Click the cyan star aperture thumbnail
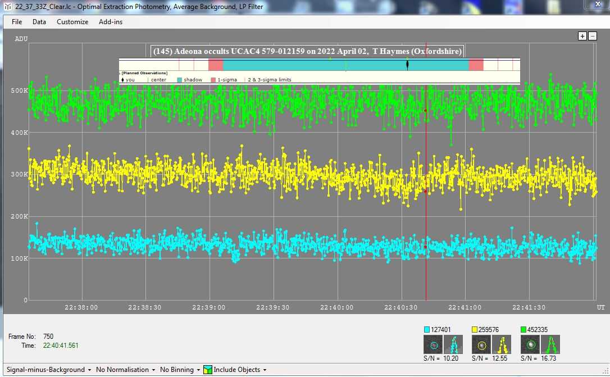 (433, 344)
